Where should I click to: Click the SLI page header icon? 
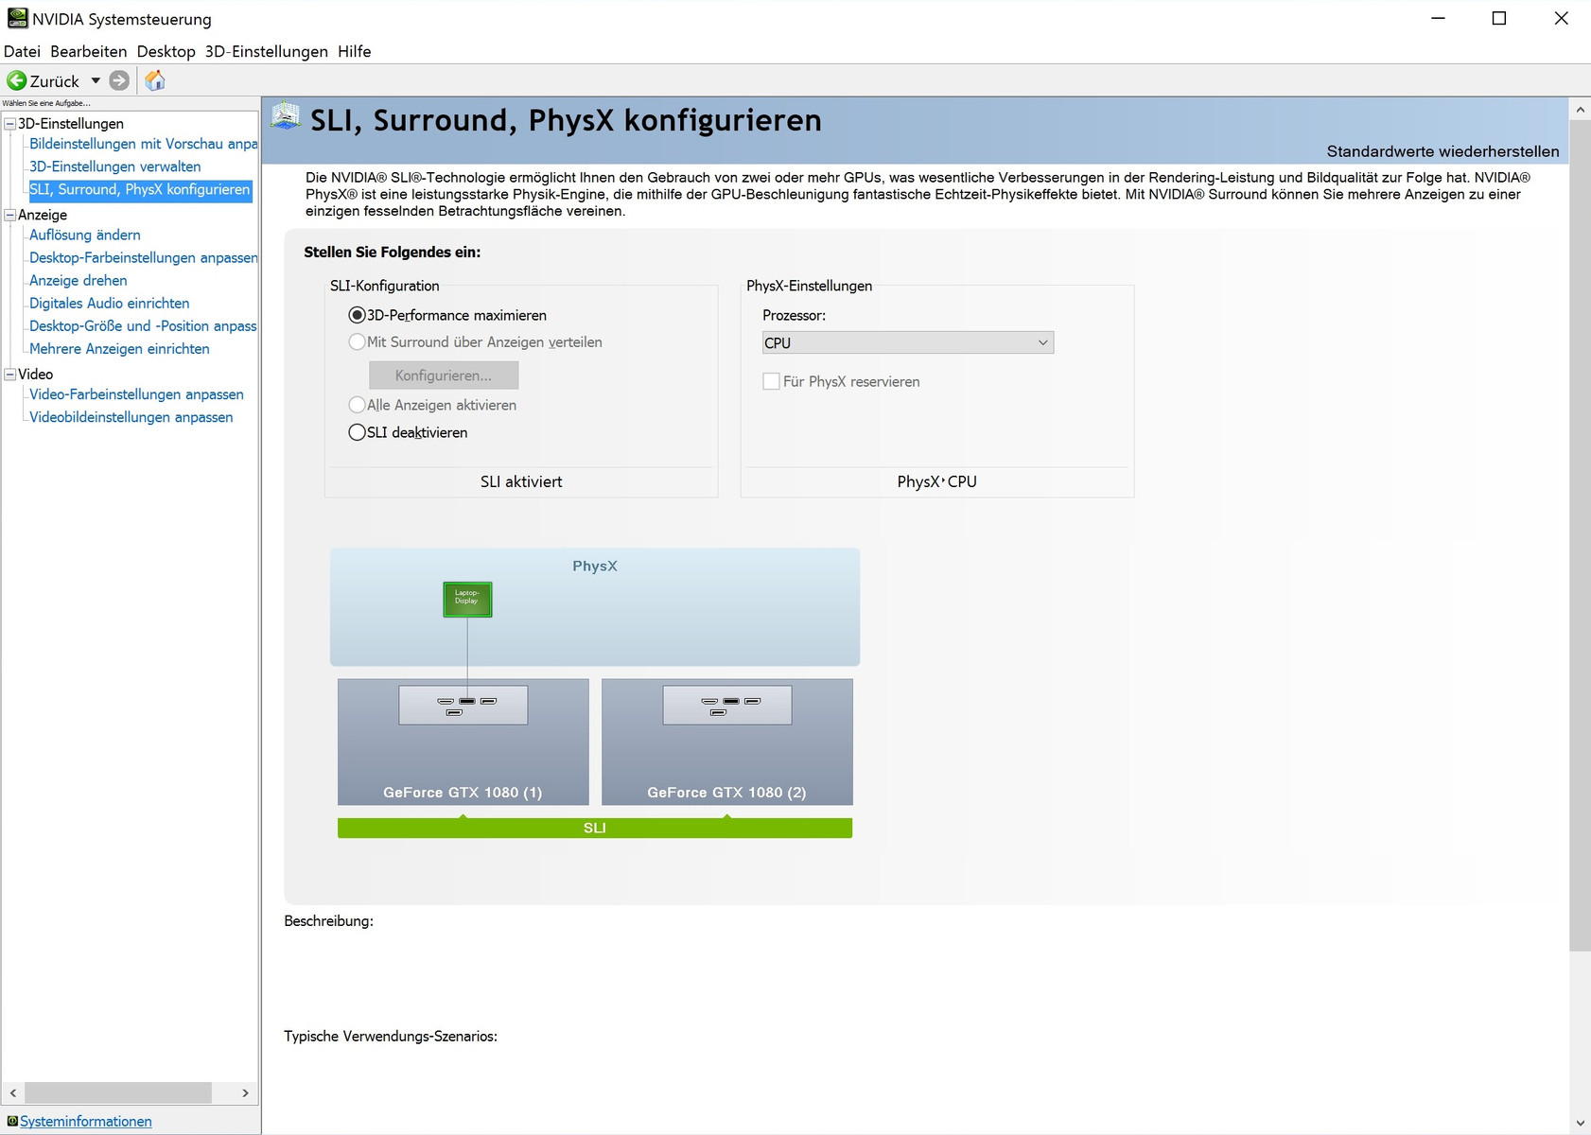click(x=286, y=118)
